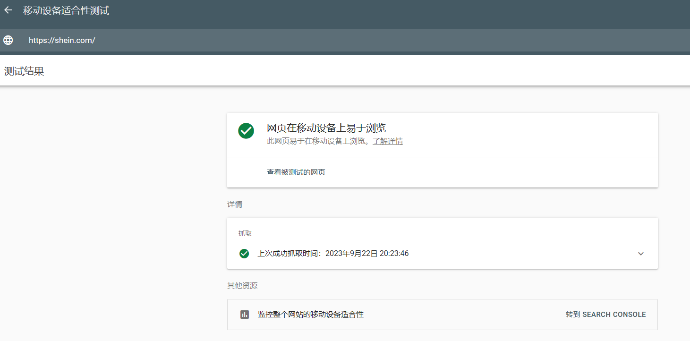Click the 详情 section label

235,205
